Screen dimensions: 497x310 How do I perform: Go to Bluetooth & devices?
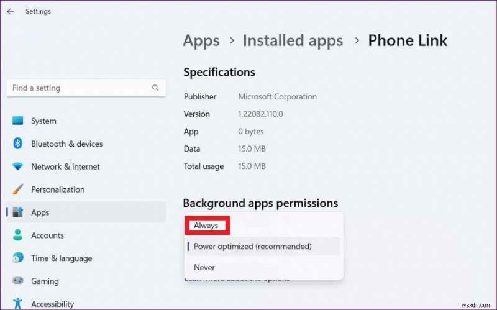pyautogui.click(x=86, y=144)
